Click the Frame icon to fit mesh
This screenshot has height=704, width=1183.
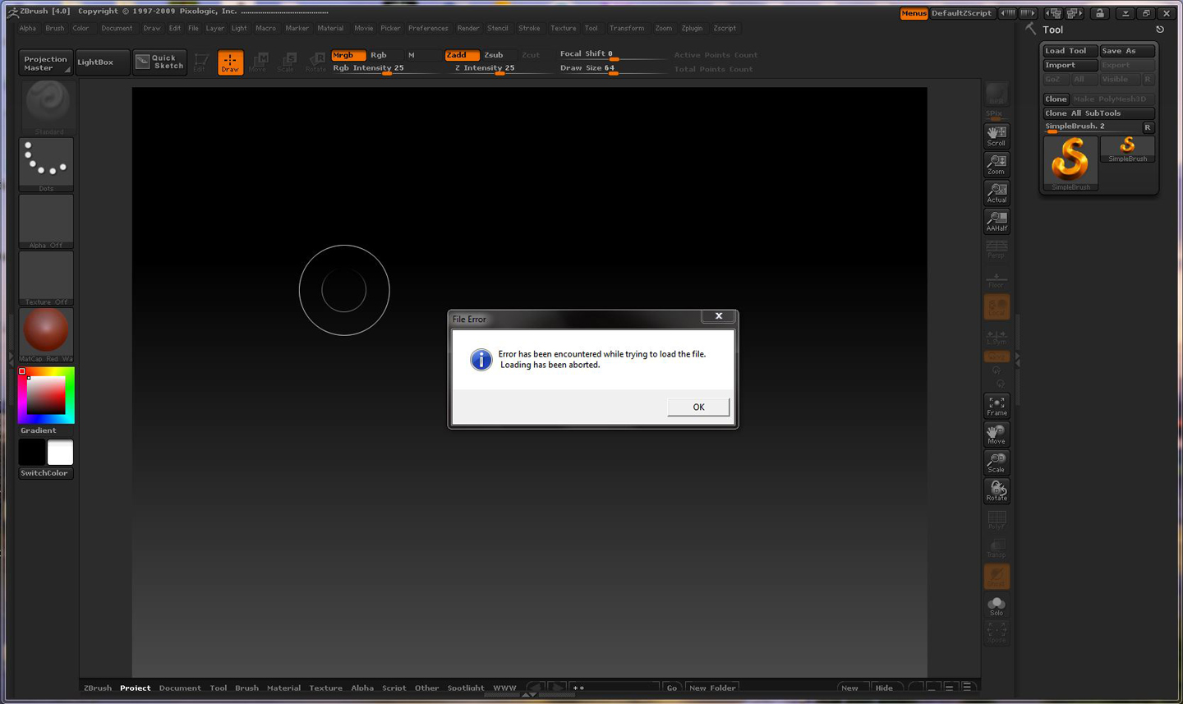997,405
